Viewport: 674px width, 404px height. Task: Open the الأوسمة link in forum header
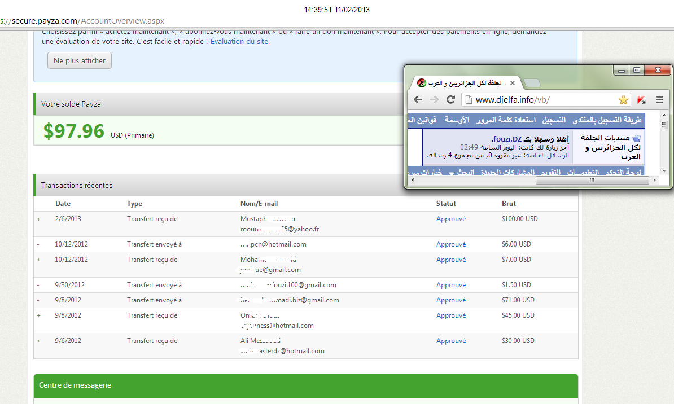457,120
